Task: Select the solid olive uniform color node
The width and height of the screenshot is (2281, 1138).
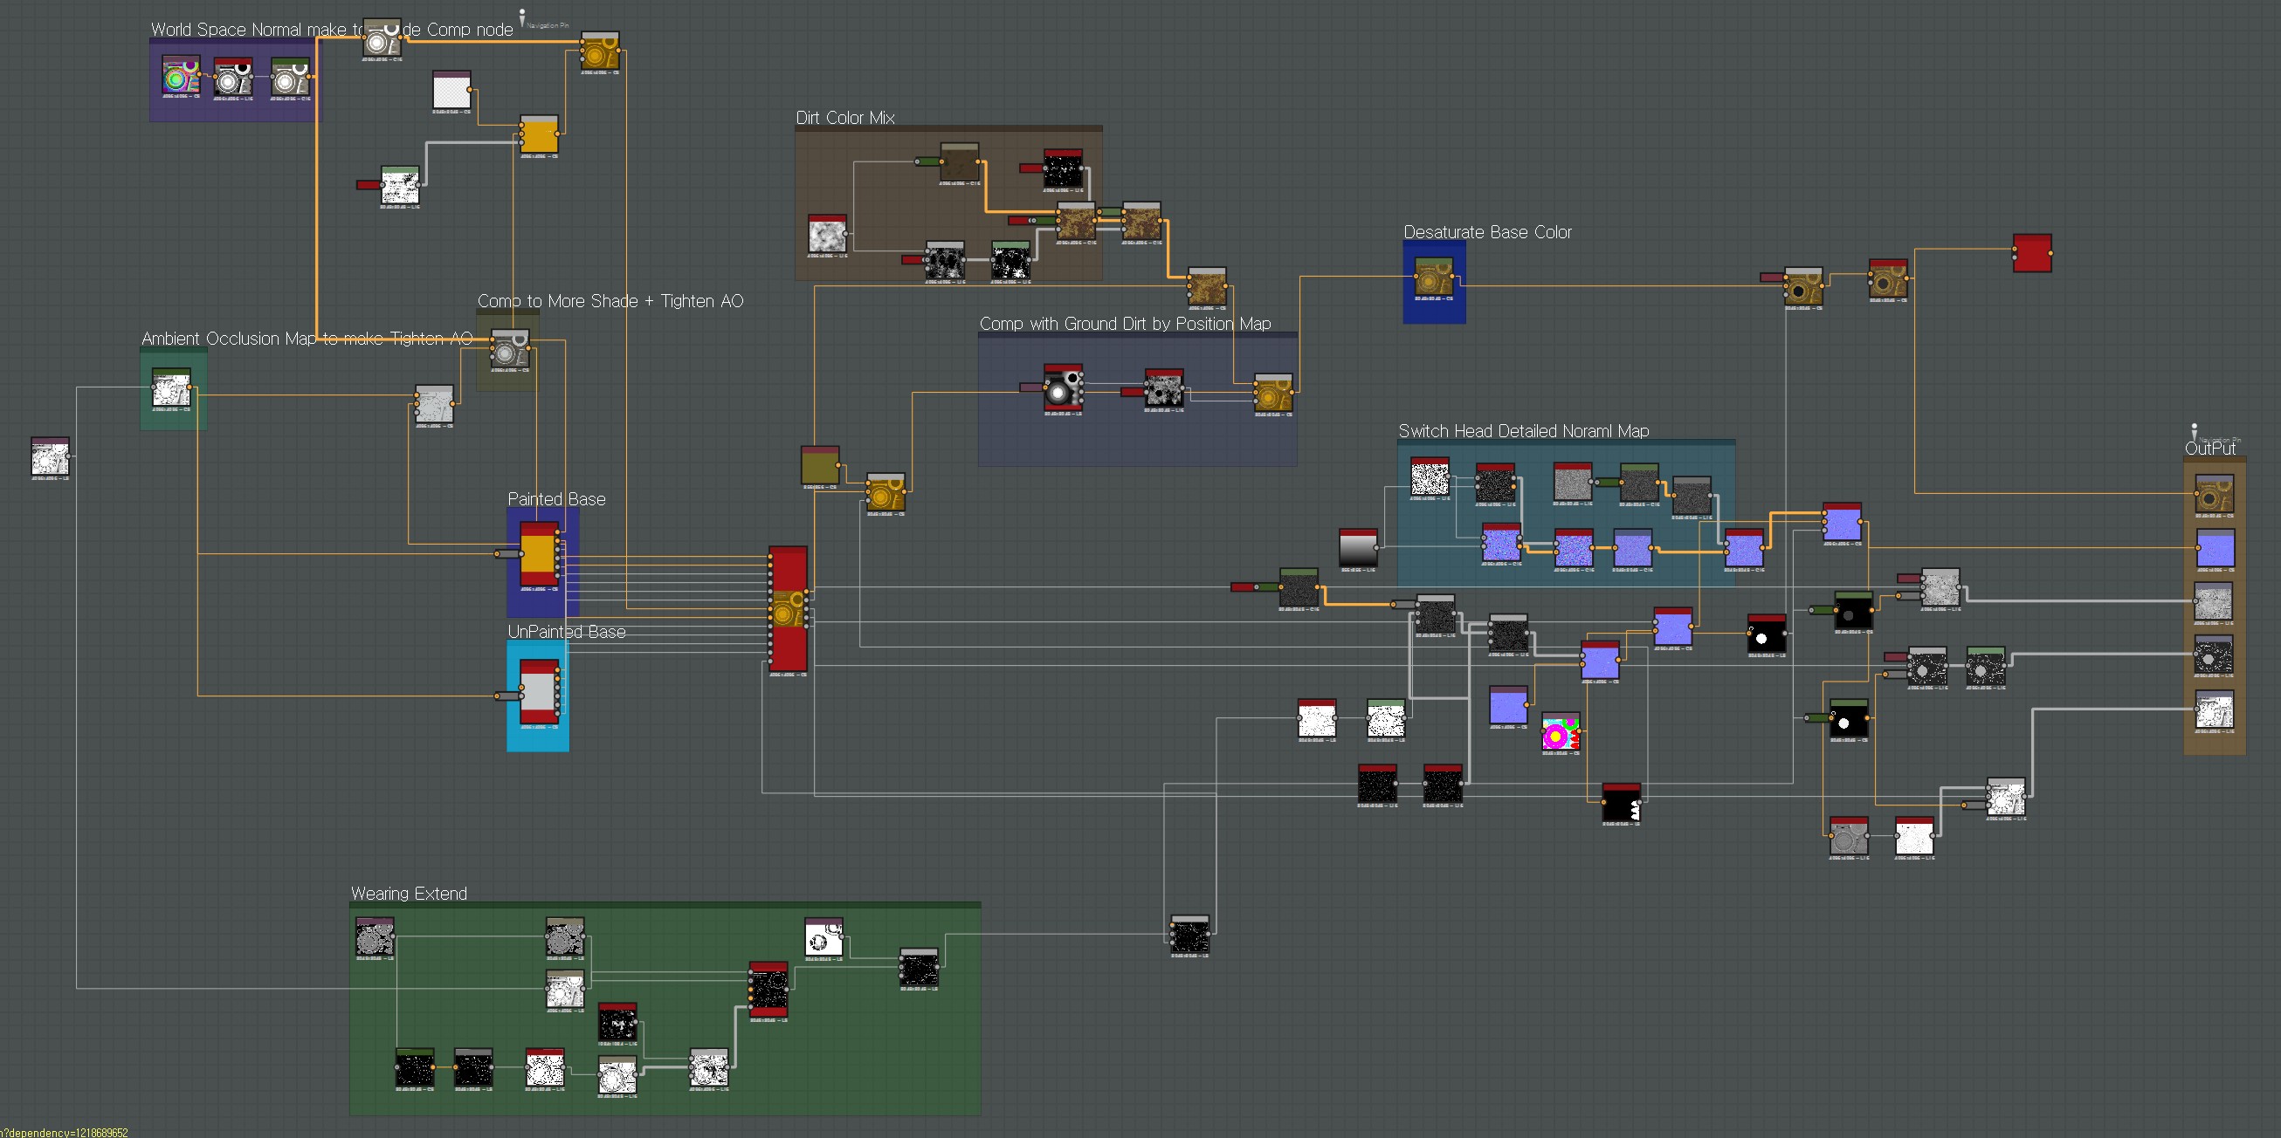Action: pyautogui.click(x=820, y=466)
